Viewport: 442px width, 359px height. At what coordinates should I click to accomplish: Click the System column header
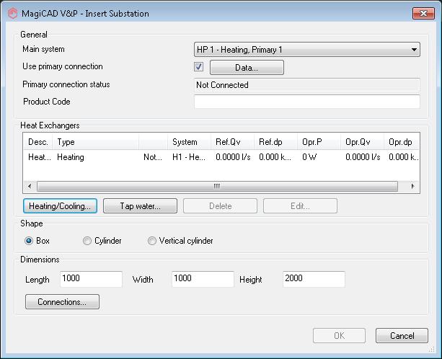point(189,142)
